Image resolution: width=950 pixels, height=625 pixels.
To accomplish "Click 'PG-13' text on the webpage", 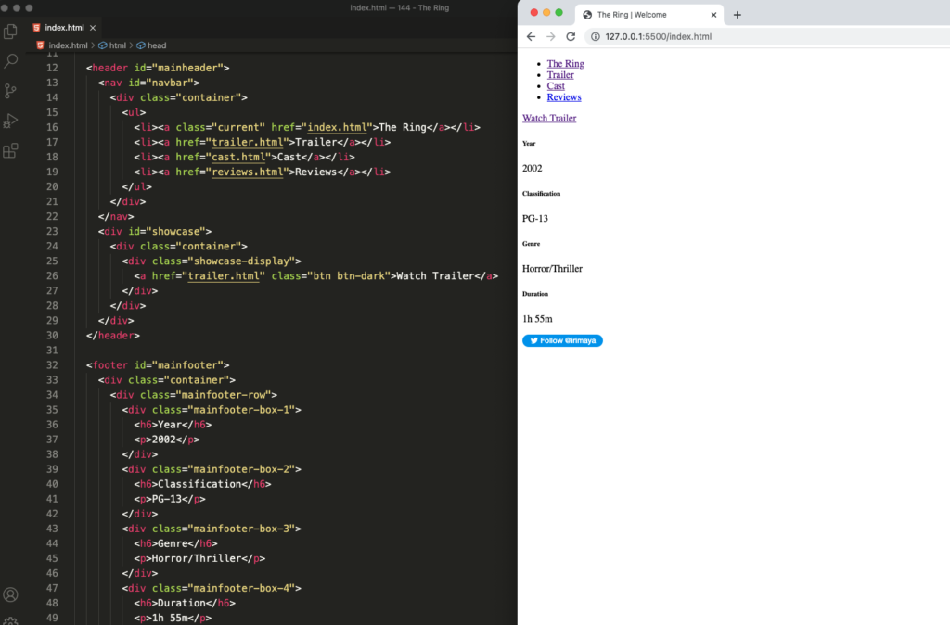I will (x=535, y=219).
